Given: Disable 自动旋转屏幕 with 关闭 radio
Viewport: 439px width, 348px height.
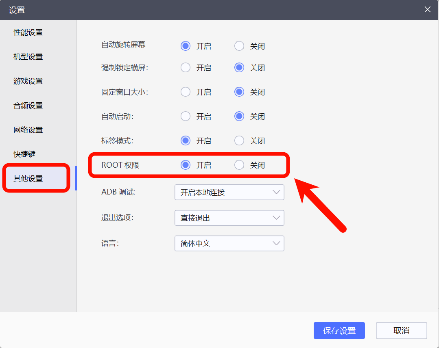Looking at the screenshot, I should (239, 46).
